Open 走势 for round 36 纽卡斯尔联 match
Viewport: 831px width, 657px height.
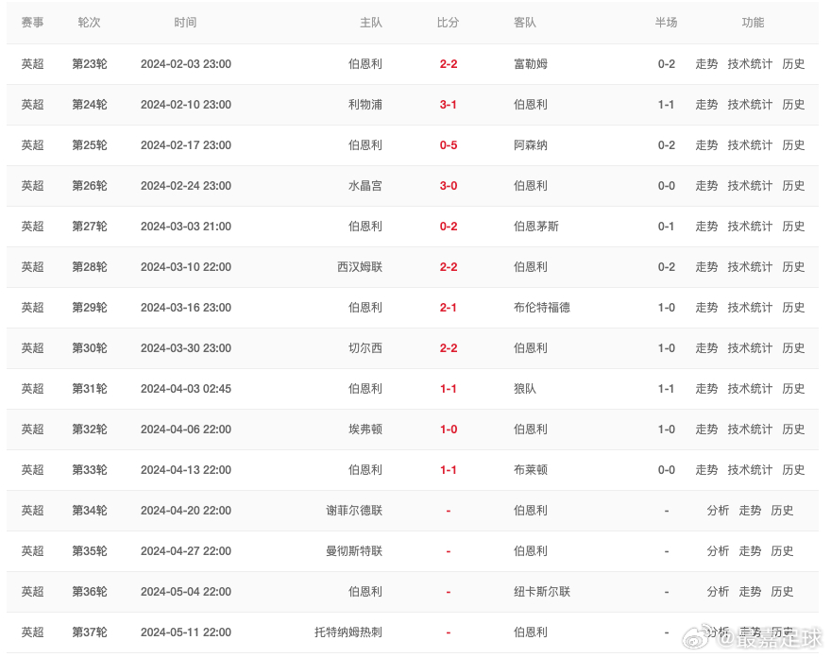(x=750, y=592)
